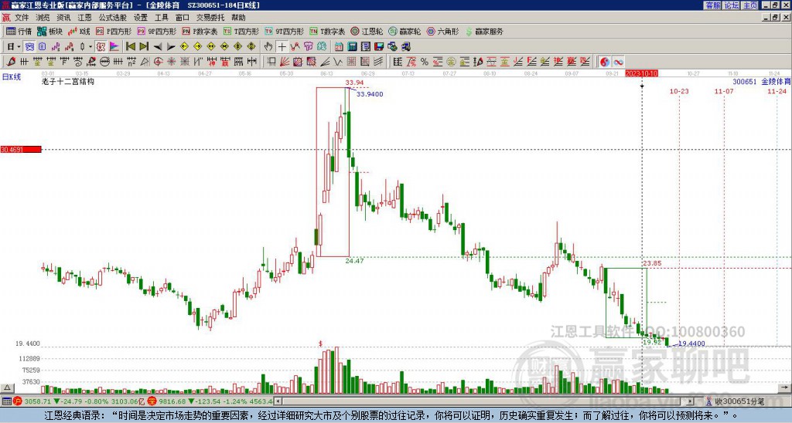
Task: Click the 金陵体育 stock name label
Action: (776, 81)
